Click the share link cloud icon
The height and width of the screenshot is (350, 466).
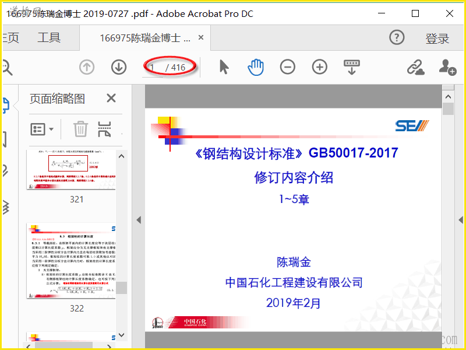[415, 67]
